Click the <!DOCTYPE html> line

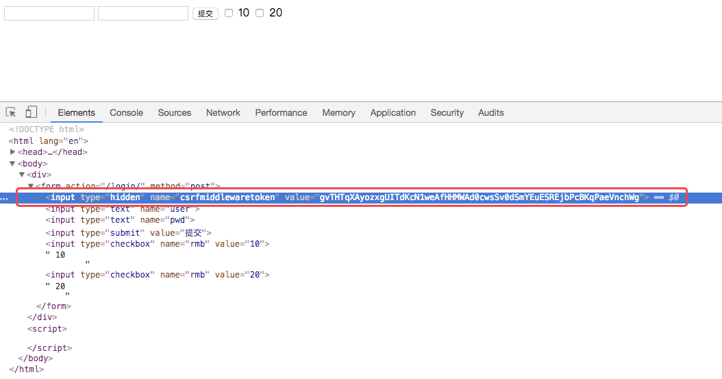coord(47,130)
